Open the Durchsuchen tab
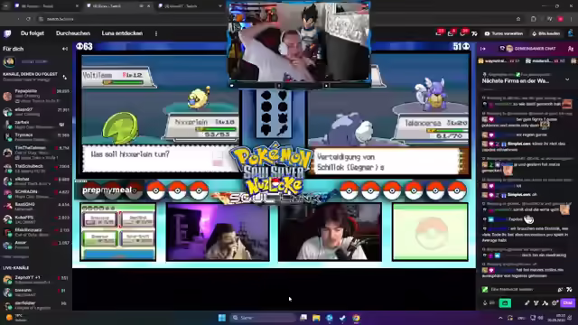This screenshot has width=578, height=325. 73,33
